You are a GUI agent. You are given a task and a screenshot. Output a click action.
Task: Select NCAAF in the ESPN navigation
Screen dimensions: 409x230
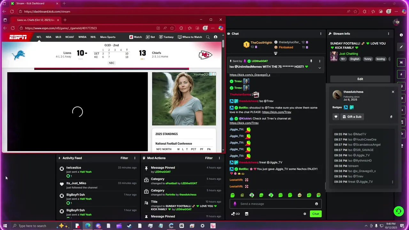pos(70,37)
